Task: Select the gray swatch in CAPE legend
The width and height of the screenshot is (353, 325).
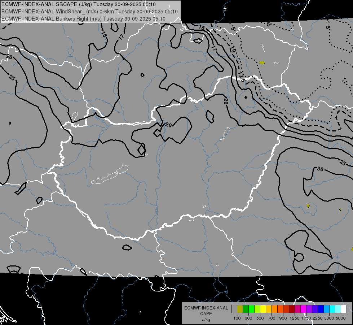Action: pyautogui.click(x=234, y=309)
